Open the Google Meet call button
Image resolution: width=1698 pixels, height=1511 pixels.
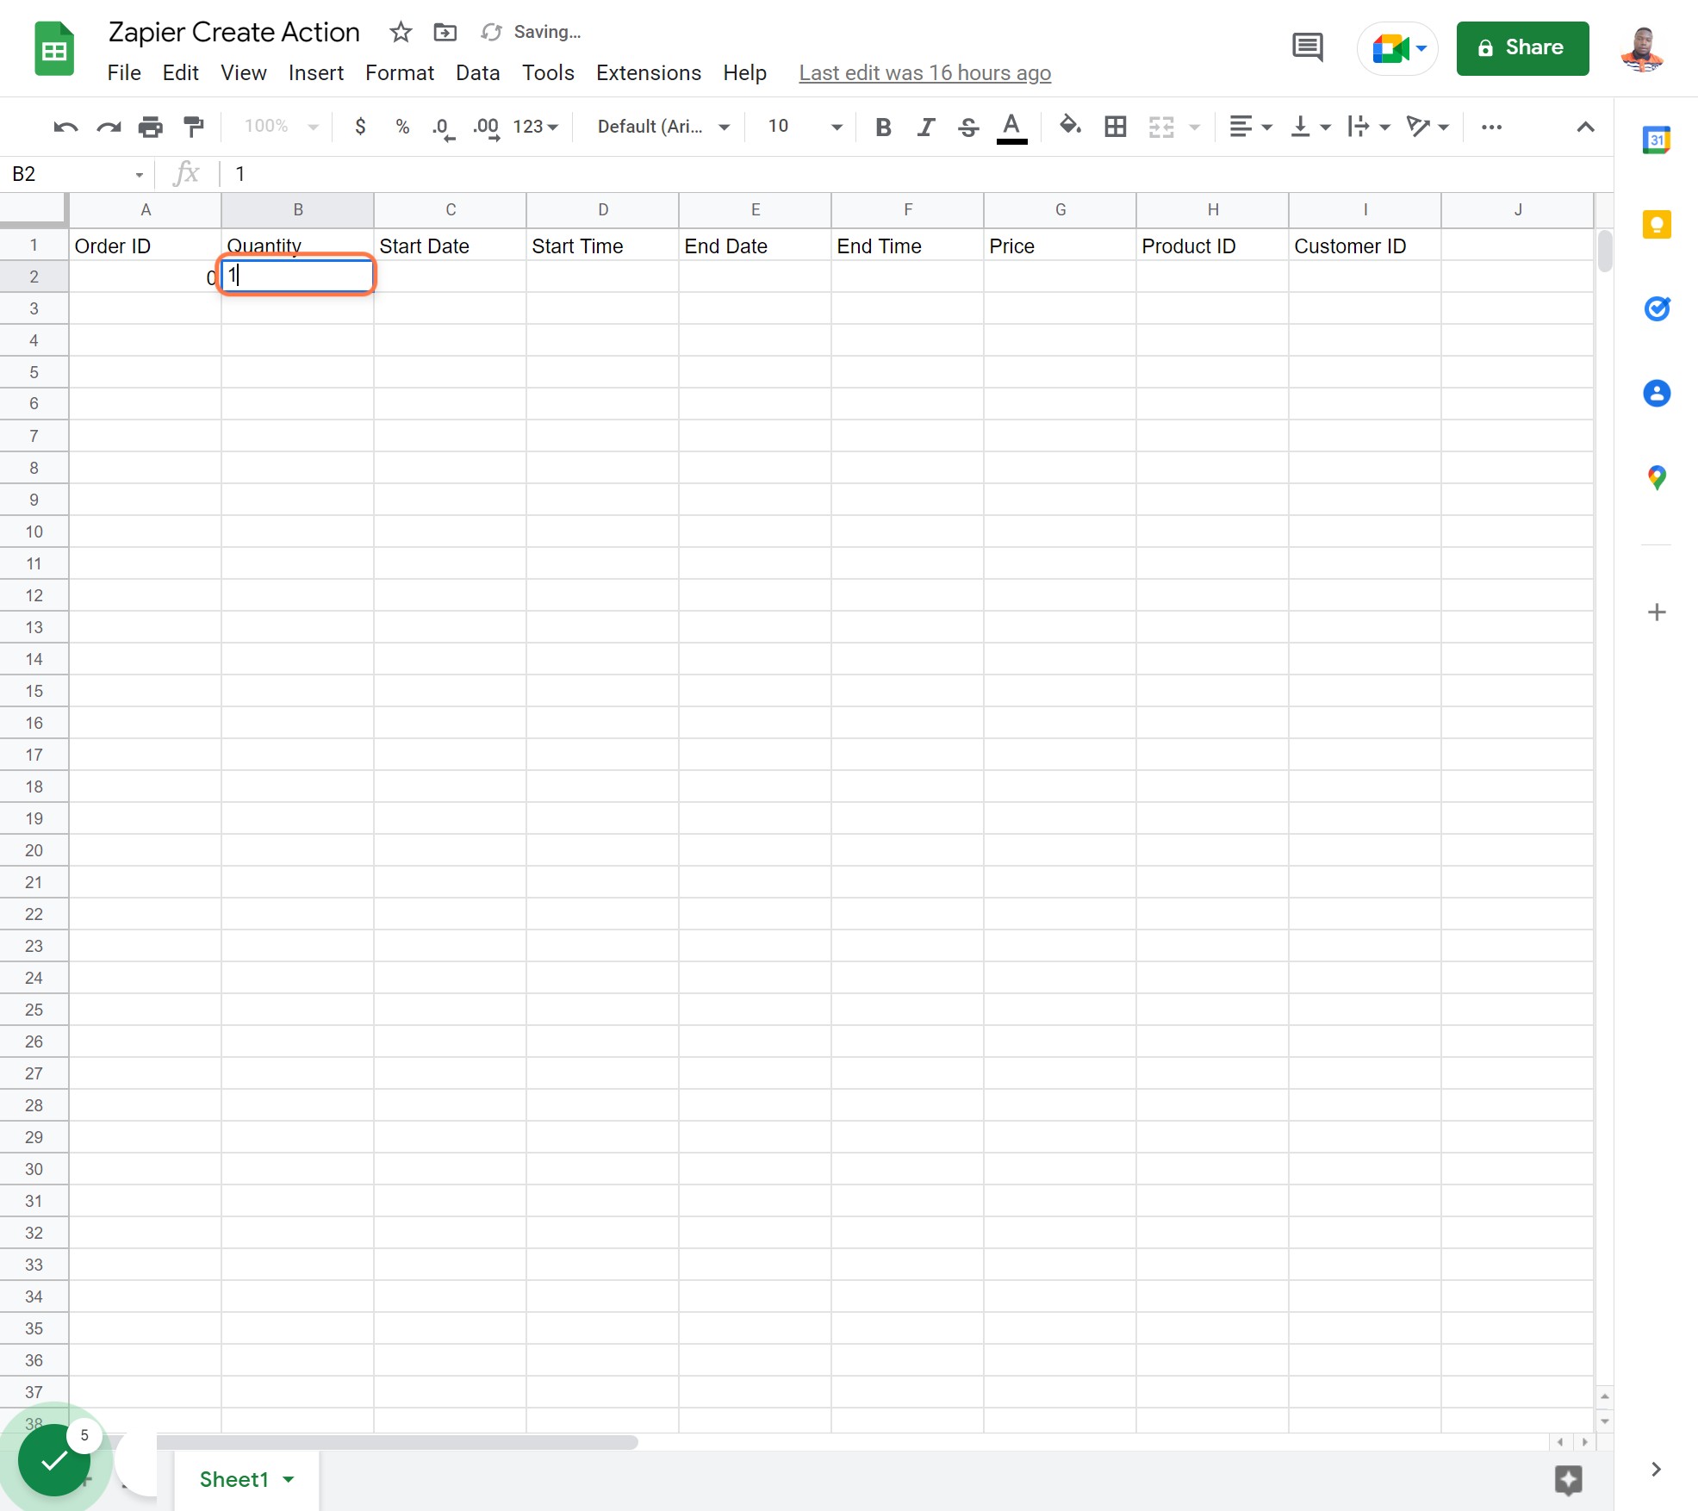click(1398, 48)
